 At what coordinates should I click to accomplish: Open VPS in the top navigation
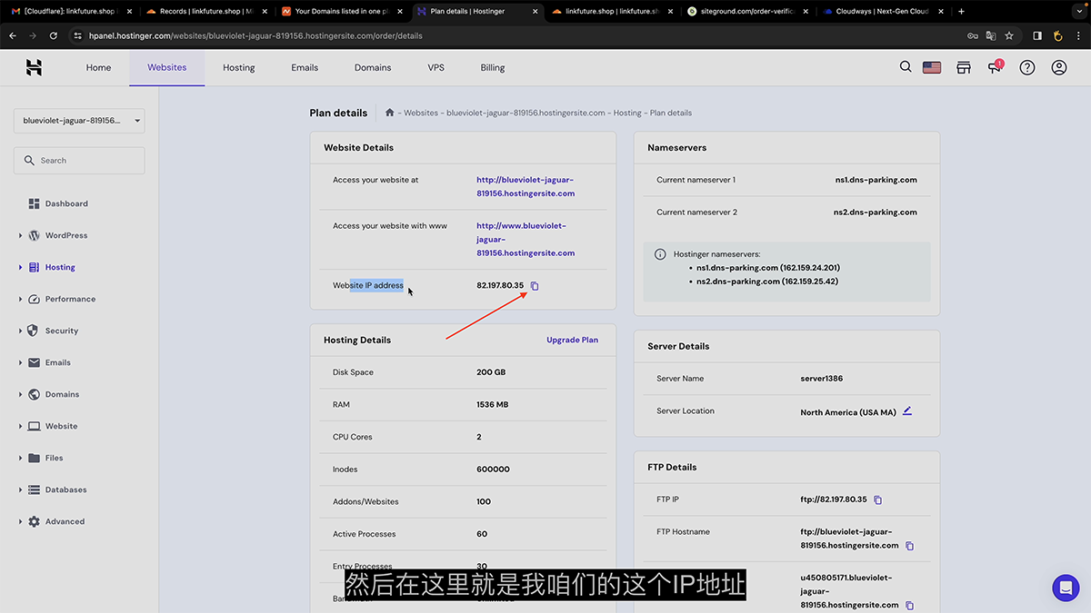click(x=436, y=67)
